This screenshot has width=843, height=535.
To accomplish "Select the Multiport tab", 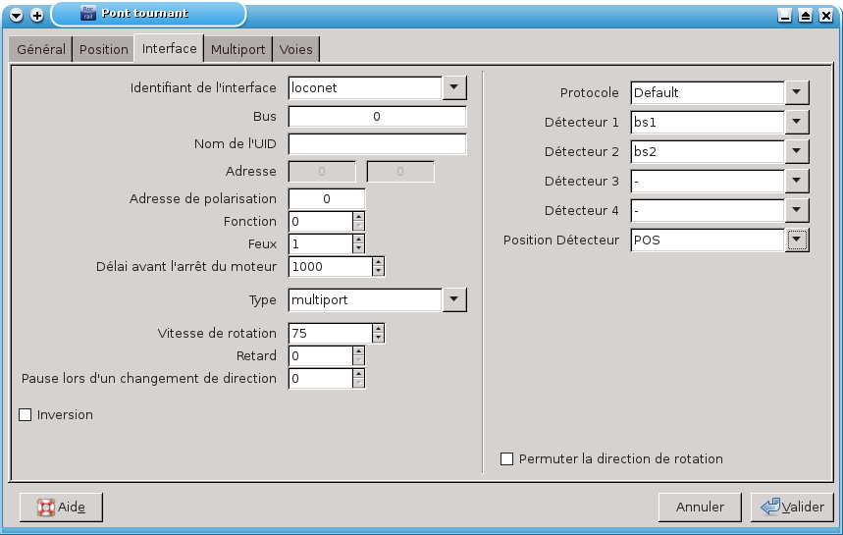I will (238, 49).
